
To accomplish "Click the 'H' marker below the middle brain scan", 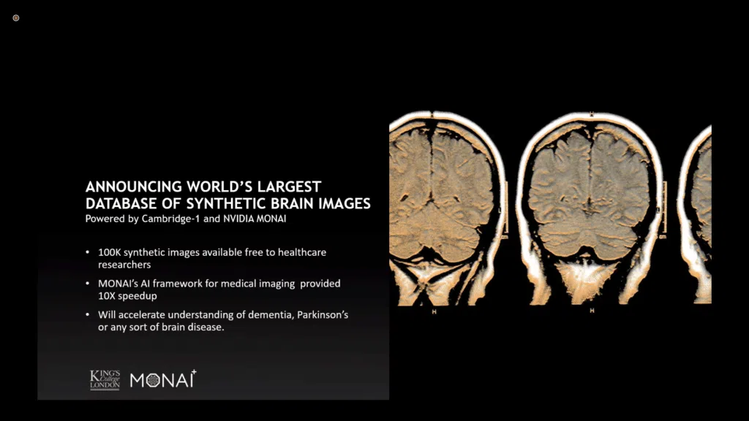I will tap(592, 311).
